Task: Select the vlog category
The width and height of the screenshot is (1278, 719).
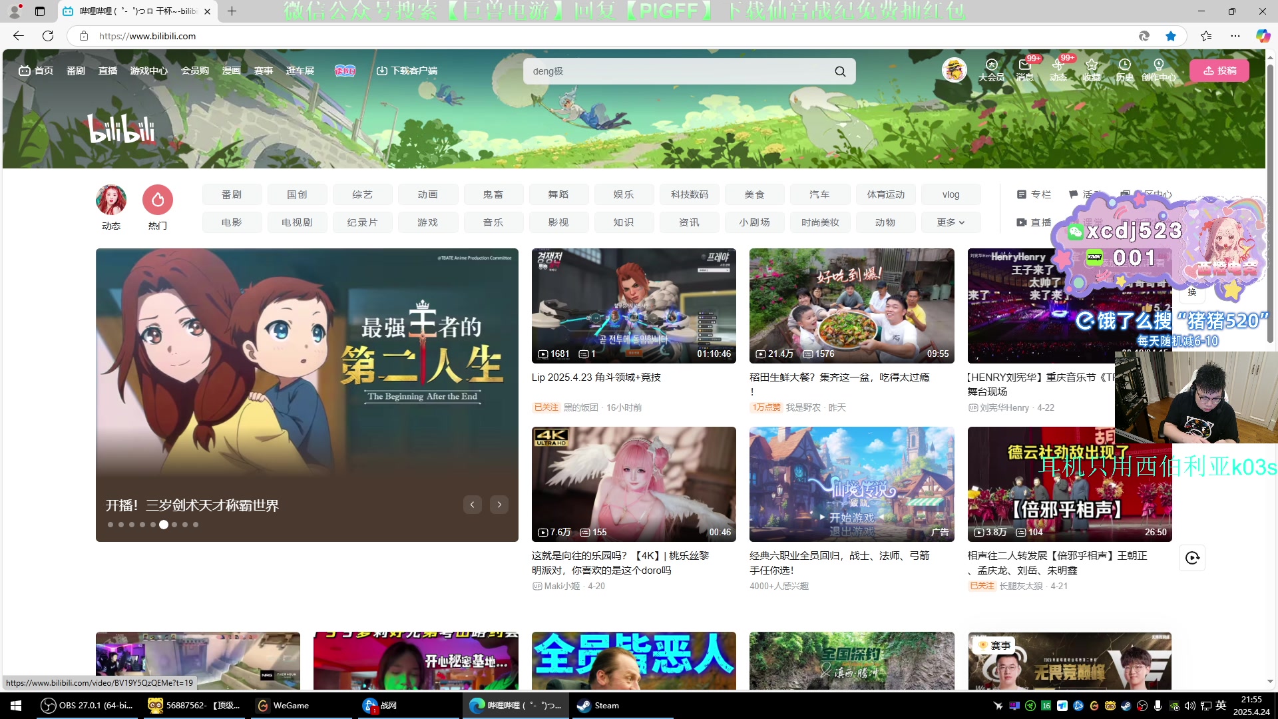Action: pos(951,194)
